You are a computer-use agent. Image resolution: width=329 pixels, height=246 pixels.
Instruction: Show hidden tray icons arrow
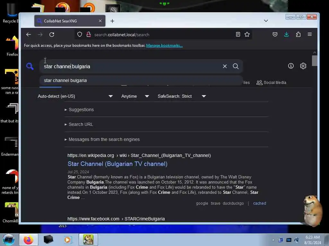pyautogui.click(x=273, y=240)
